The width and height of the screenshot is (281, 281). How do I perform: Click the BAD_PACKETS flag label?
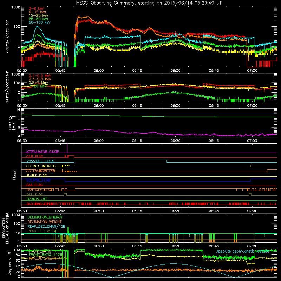pyautogui.click(x=38, y=204)
